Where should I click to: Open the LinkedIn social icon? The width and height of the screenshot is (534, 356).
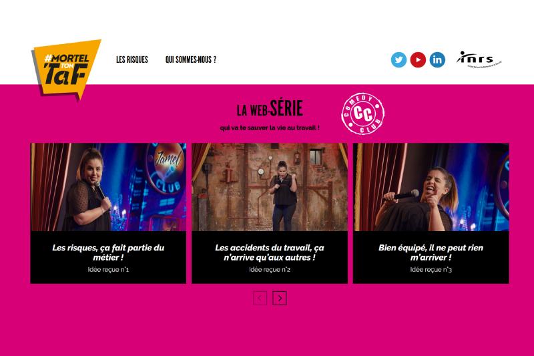(x=437, y=59)
